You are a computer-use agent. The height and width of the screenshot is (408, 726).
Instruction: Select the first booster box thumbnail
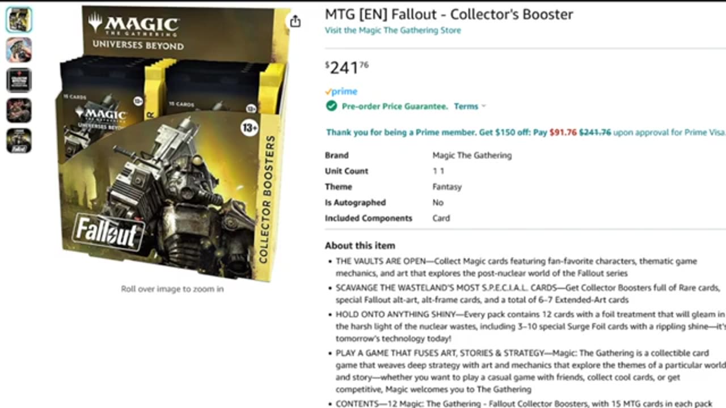[19, 20]
